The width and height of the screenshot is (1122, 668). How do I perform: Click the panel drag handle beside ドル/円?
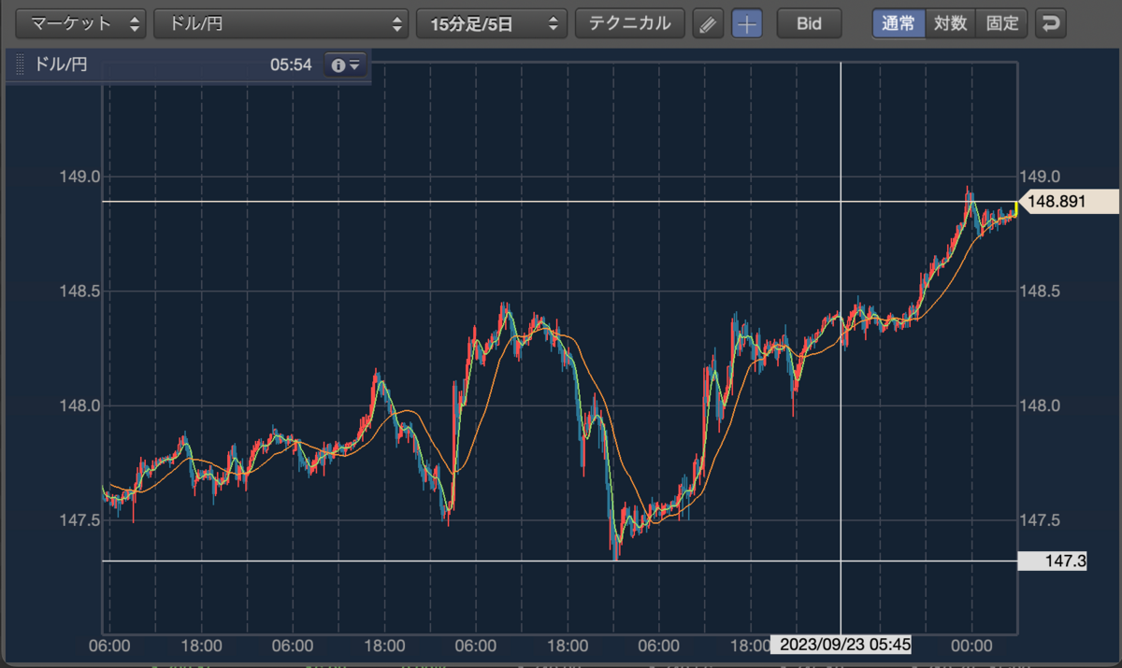pyautogui.click(x=20, y=65)
